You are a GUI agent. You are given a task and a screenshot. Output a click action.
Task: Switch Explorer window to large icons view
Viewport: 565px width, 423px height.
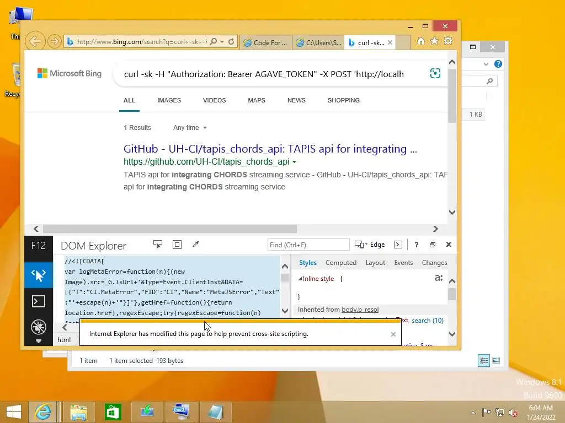point(496,360)
